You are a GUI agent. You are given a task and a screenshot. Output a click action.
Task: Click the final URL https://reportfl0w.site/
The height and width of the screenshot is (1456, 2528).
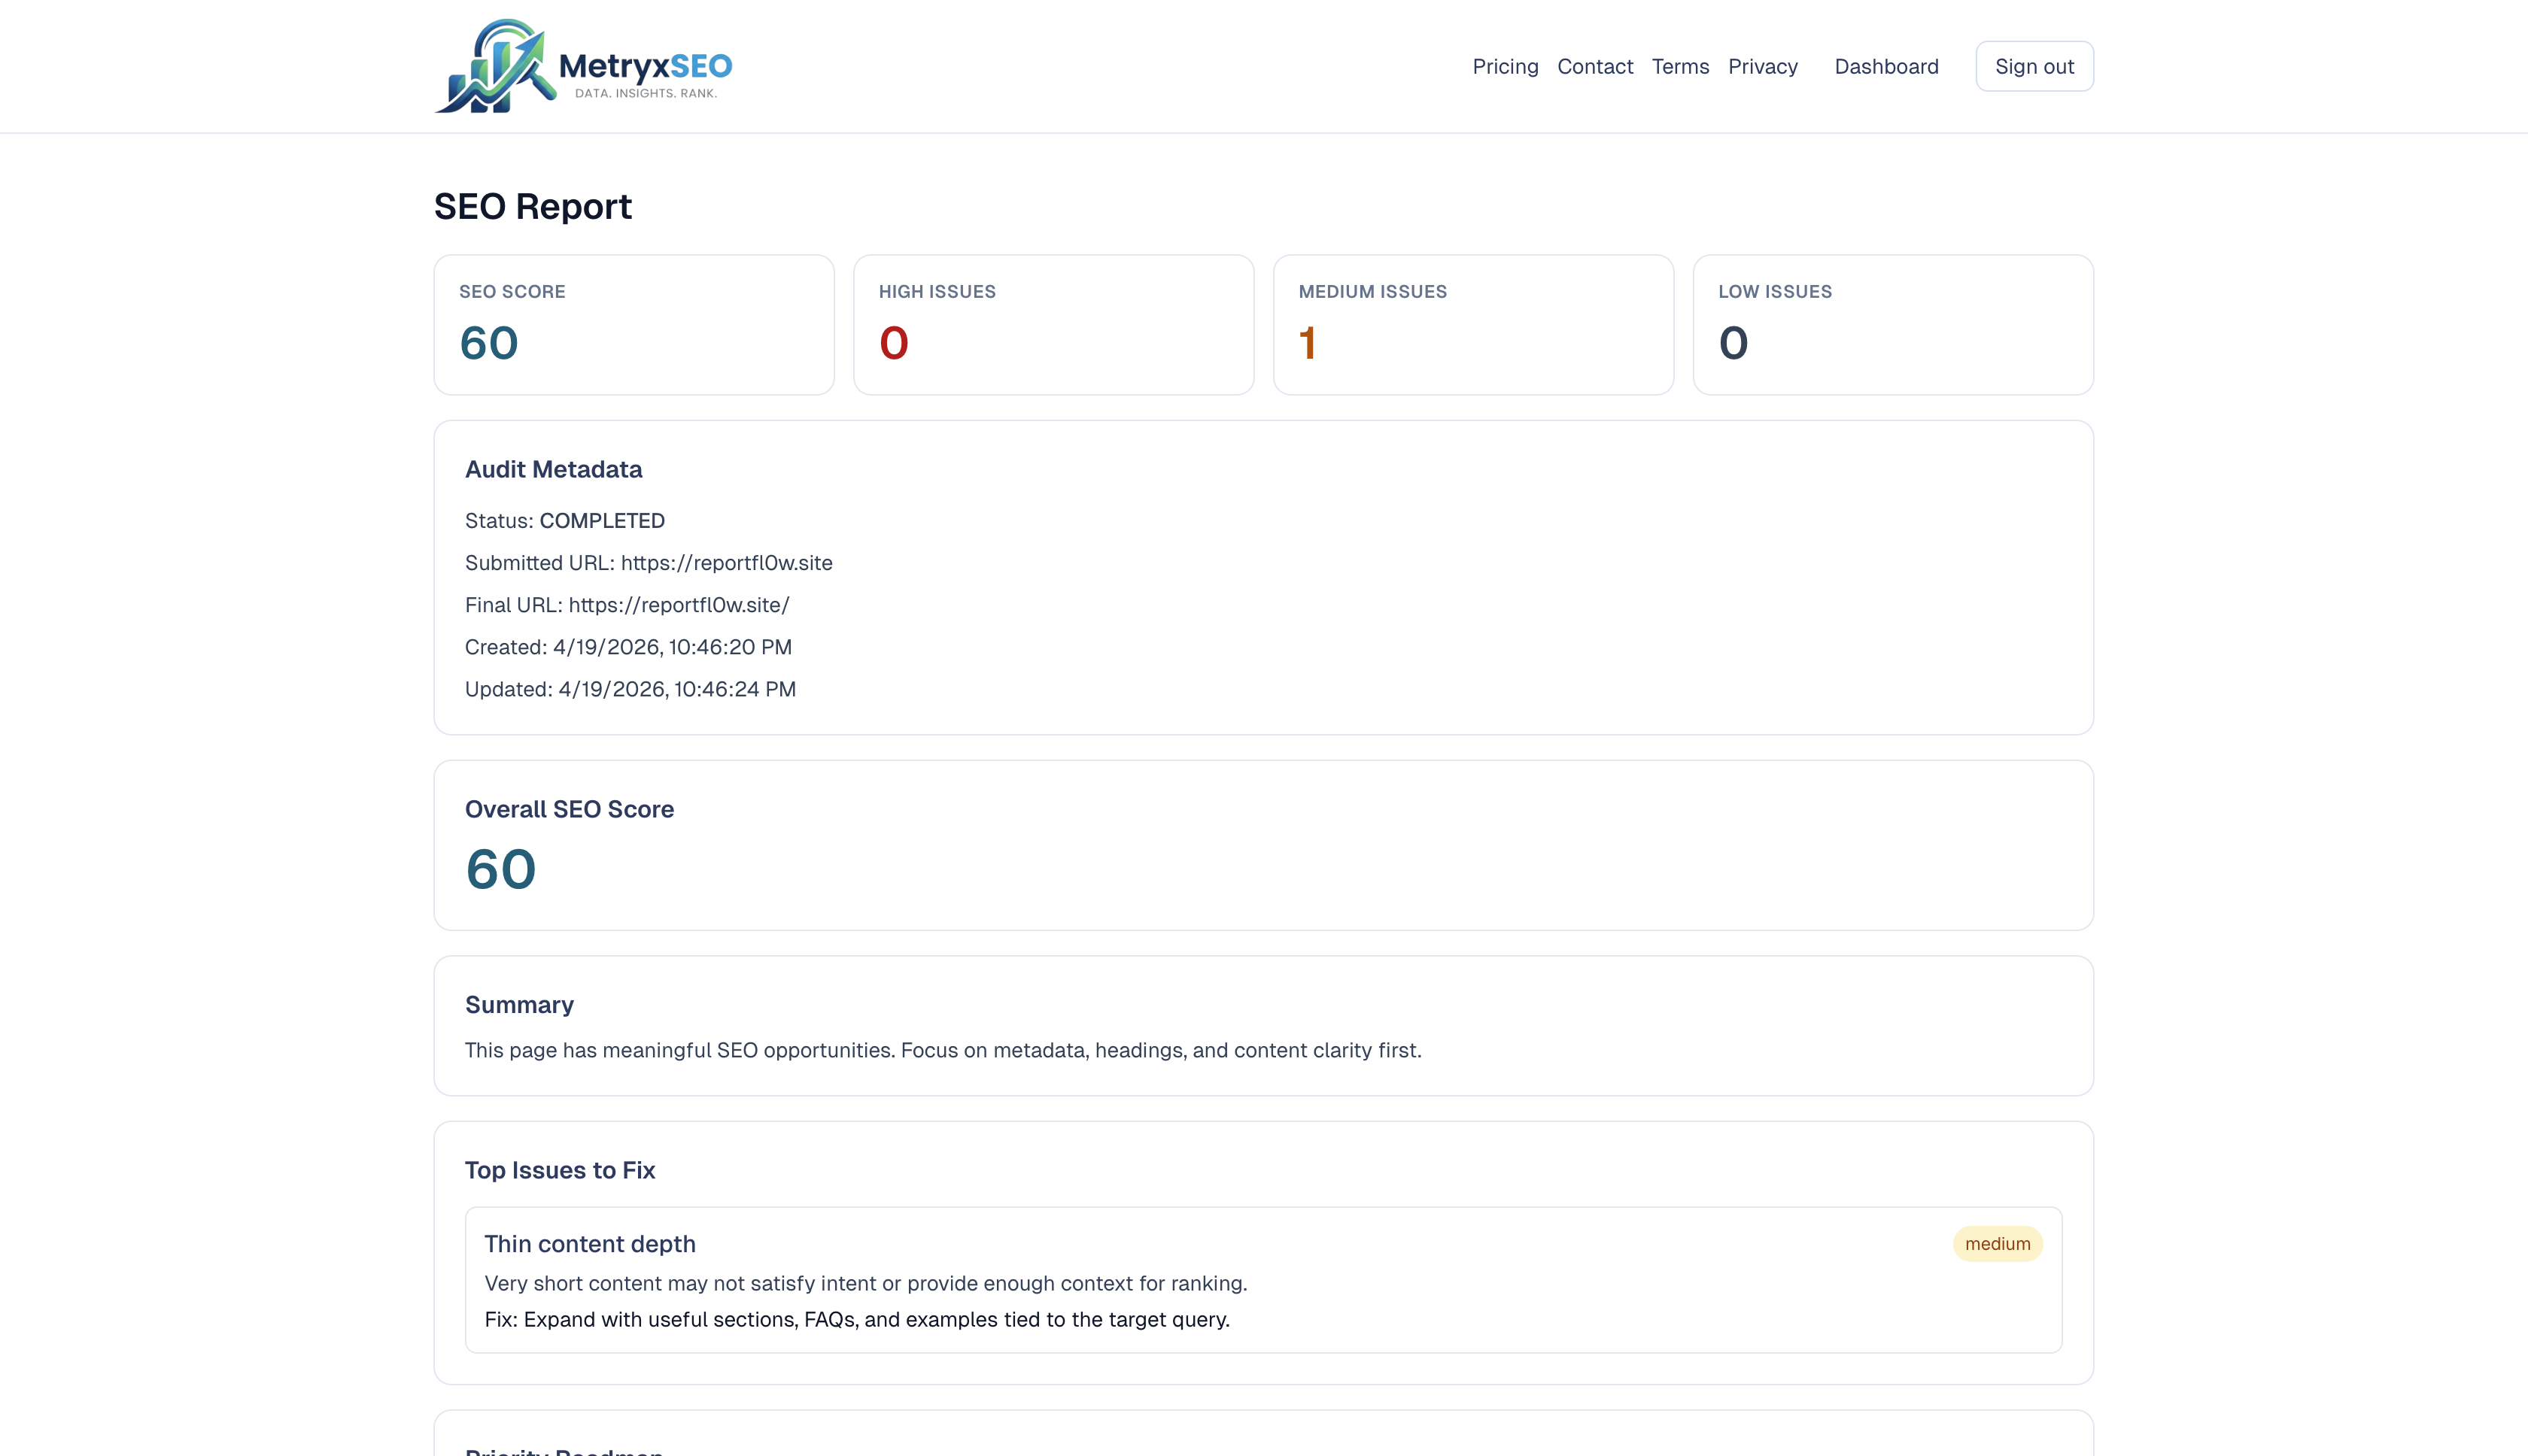click(x=679, y=605)
